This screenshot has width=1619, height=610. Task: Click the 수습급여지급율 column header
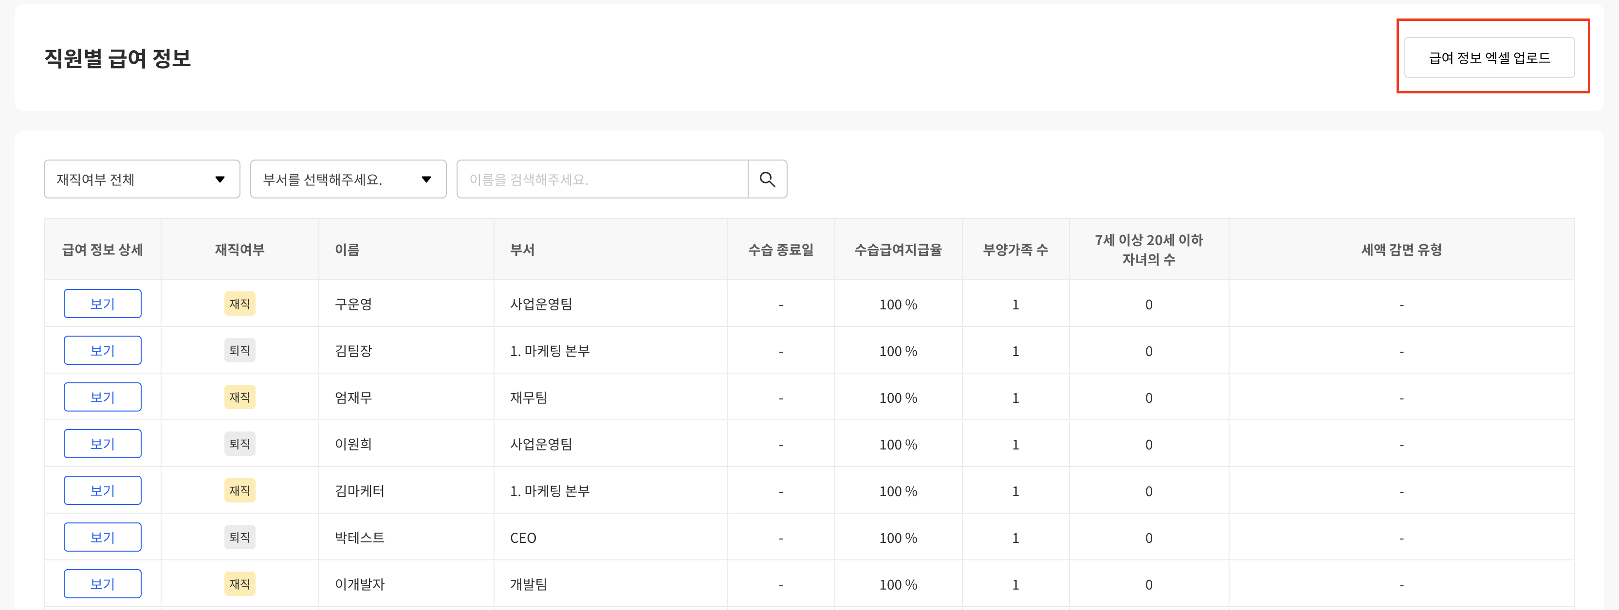[x=898, y=250]
